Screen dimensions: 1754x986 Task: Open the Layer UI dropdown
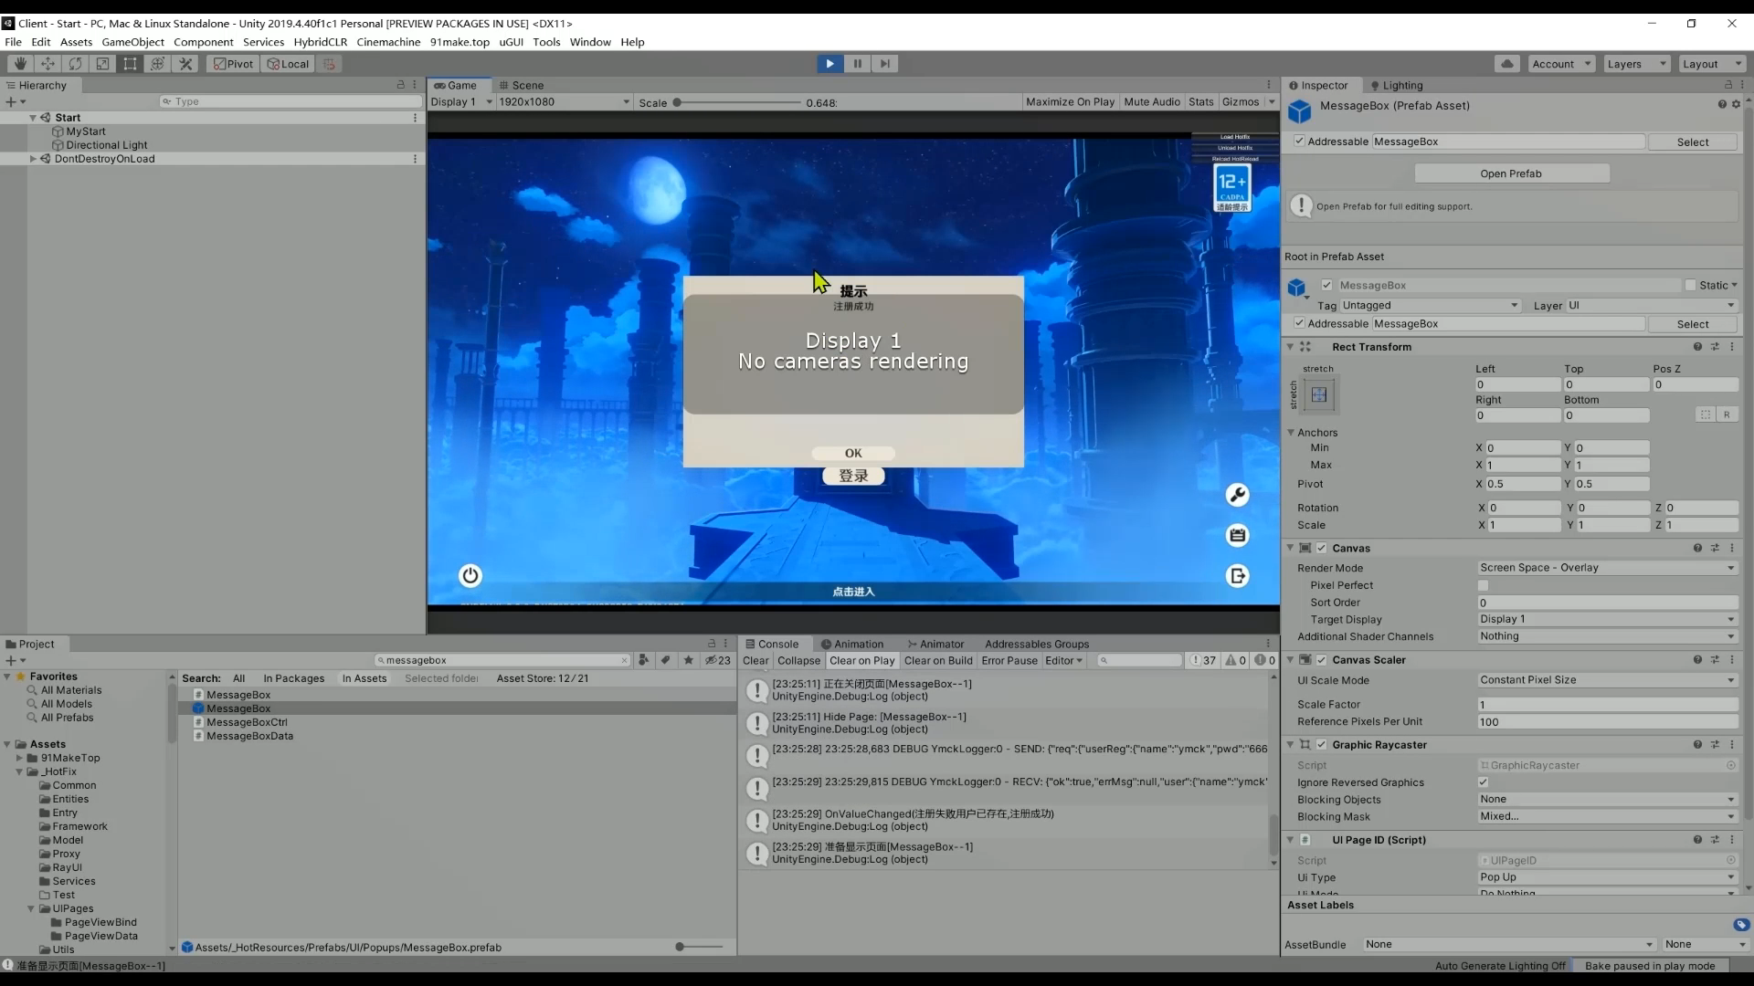pyautogui.click(x=1652, y=306)
